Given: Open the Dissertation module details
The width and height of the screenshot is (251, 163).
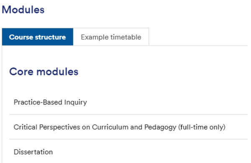Looking at the screenshot, I should pos(33,152).
